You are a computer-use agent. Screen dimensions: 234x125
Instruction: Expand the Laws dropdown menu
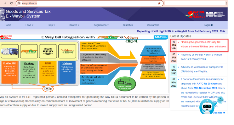pyautogui.click(x=29, y=25)
